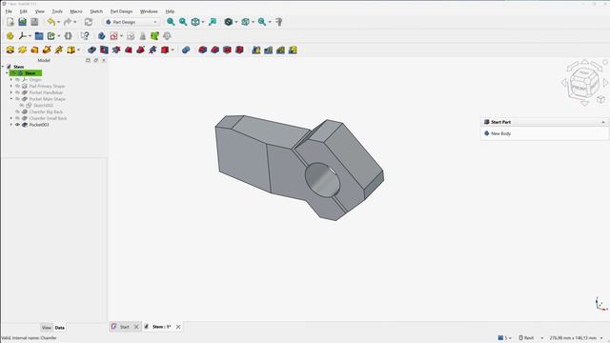Open the File menu
Viewport: 610px width, 343px height.
(9, 11)
